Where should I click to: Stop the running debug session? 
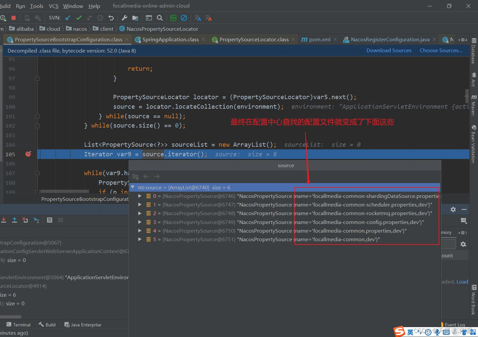coord(14,18)
